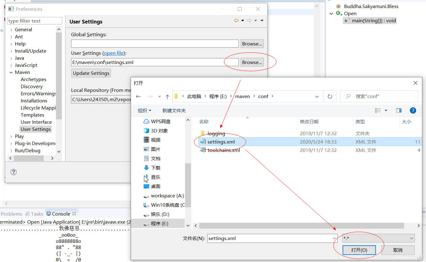Viewport: 426px width, 262px height.
Task: Toggle the preview pane icon
Action: (x=399, y=110)
